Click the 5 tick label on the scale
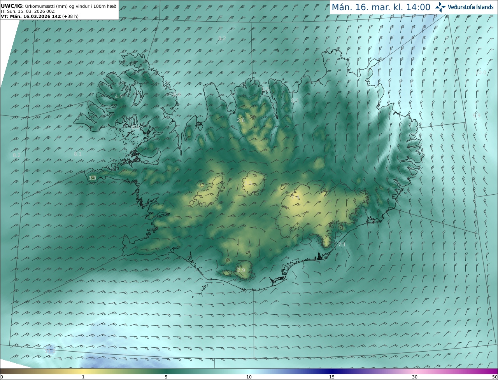498x380 pixels. [166, 377]
